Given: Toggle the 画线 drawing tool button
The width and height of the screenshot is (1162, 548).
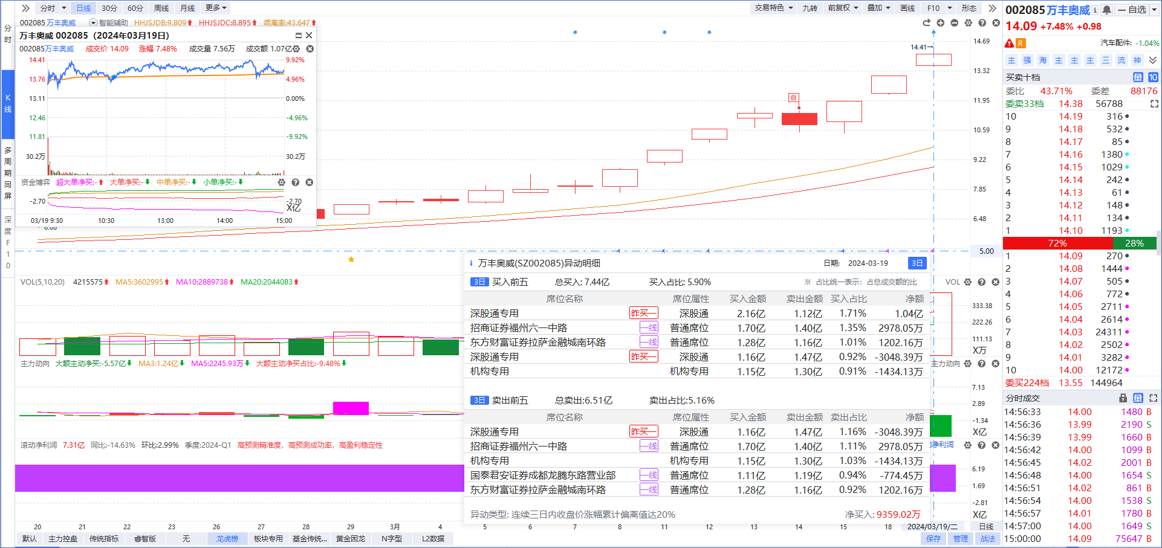Looking at the screenshot, I should pos(907,8).
